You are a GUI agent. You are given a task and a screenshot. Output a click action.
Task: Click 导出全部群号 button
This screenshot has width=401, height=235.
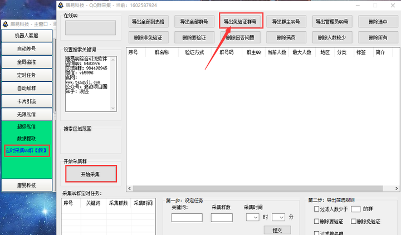[194, 22]
